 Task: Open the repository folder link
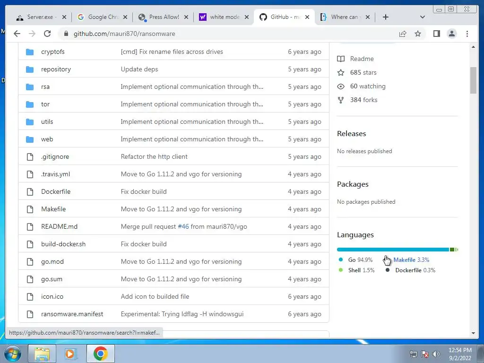click(x=56, y=69)
